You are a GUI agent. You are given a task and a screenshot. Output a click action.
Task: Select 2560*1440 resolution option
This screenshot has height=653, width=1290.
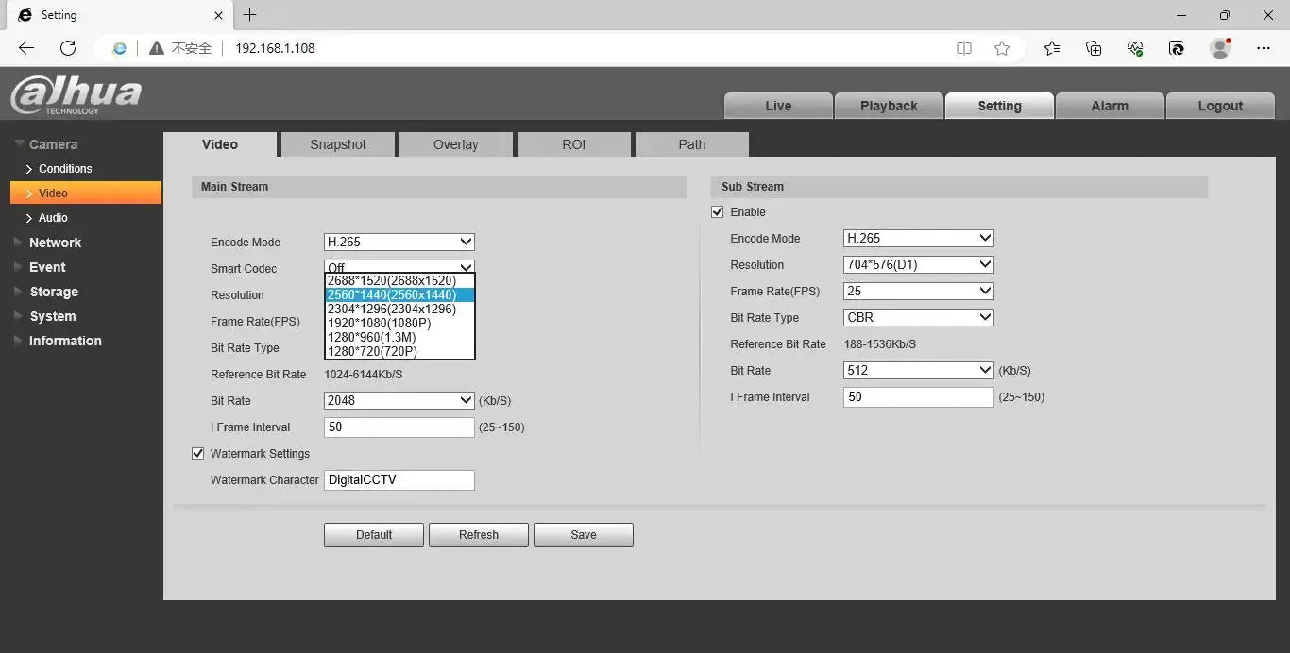[x=399, y=295]
